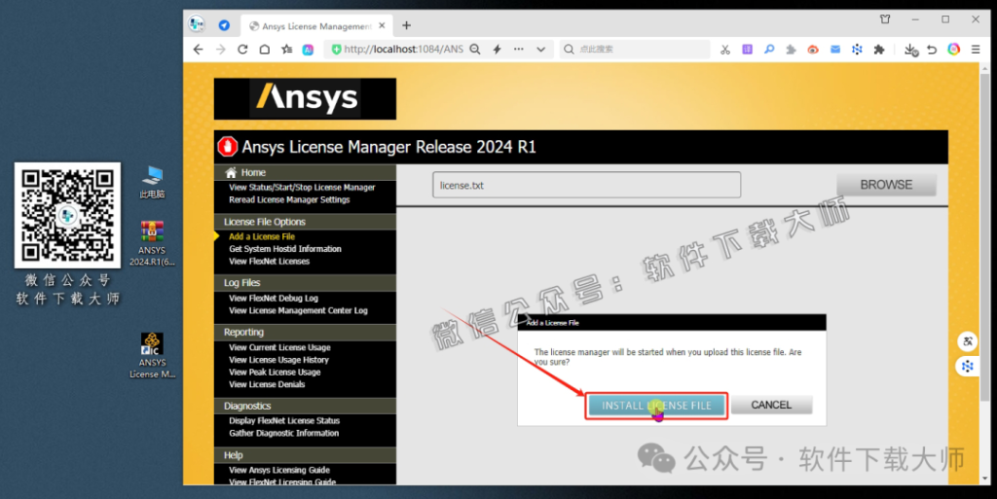Screen dimensions: 997x499
Task: Open View Peak License Usage
Action: click(275, 372)
